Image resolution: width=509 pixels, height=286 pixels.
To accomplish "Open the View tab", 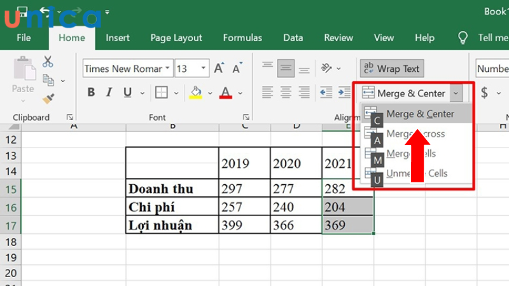I will (x=384, y=38).
